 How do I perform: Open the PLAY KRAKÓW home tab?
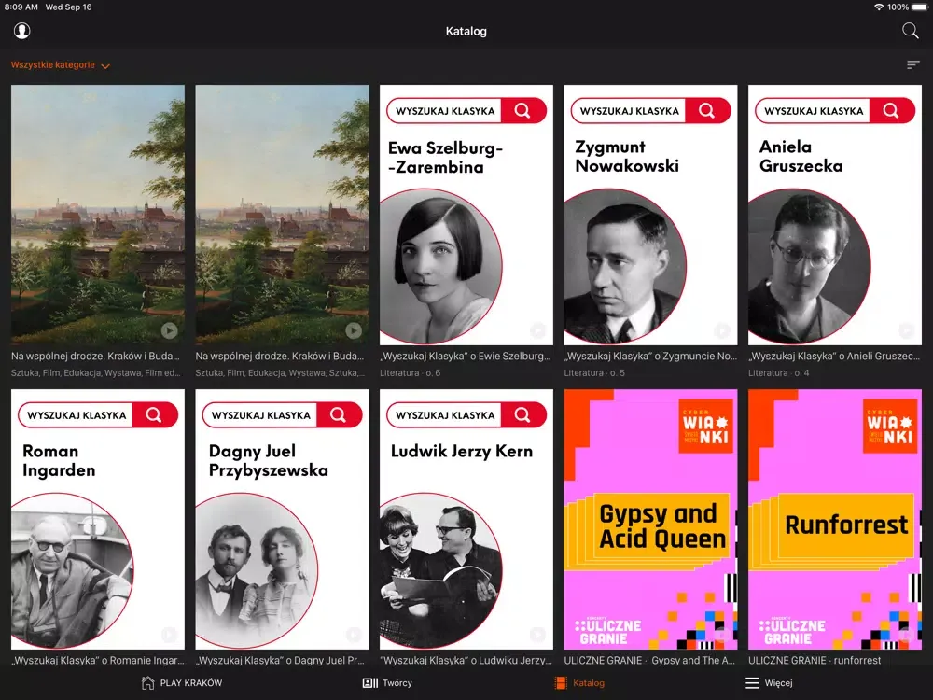182,683
